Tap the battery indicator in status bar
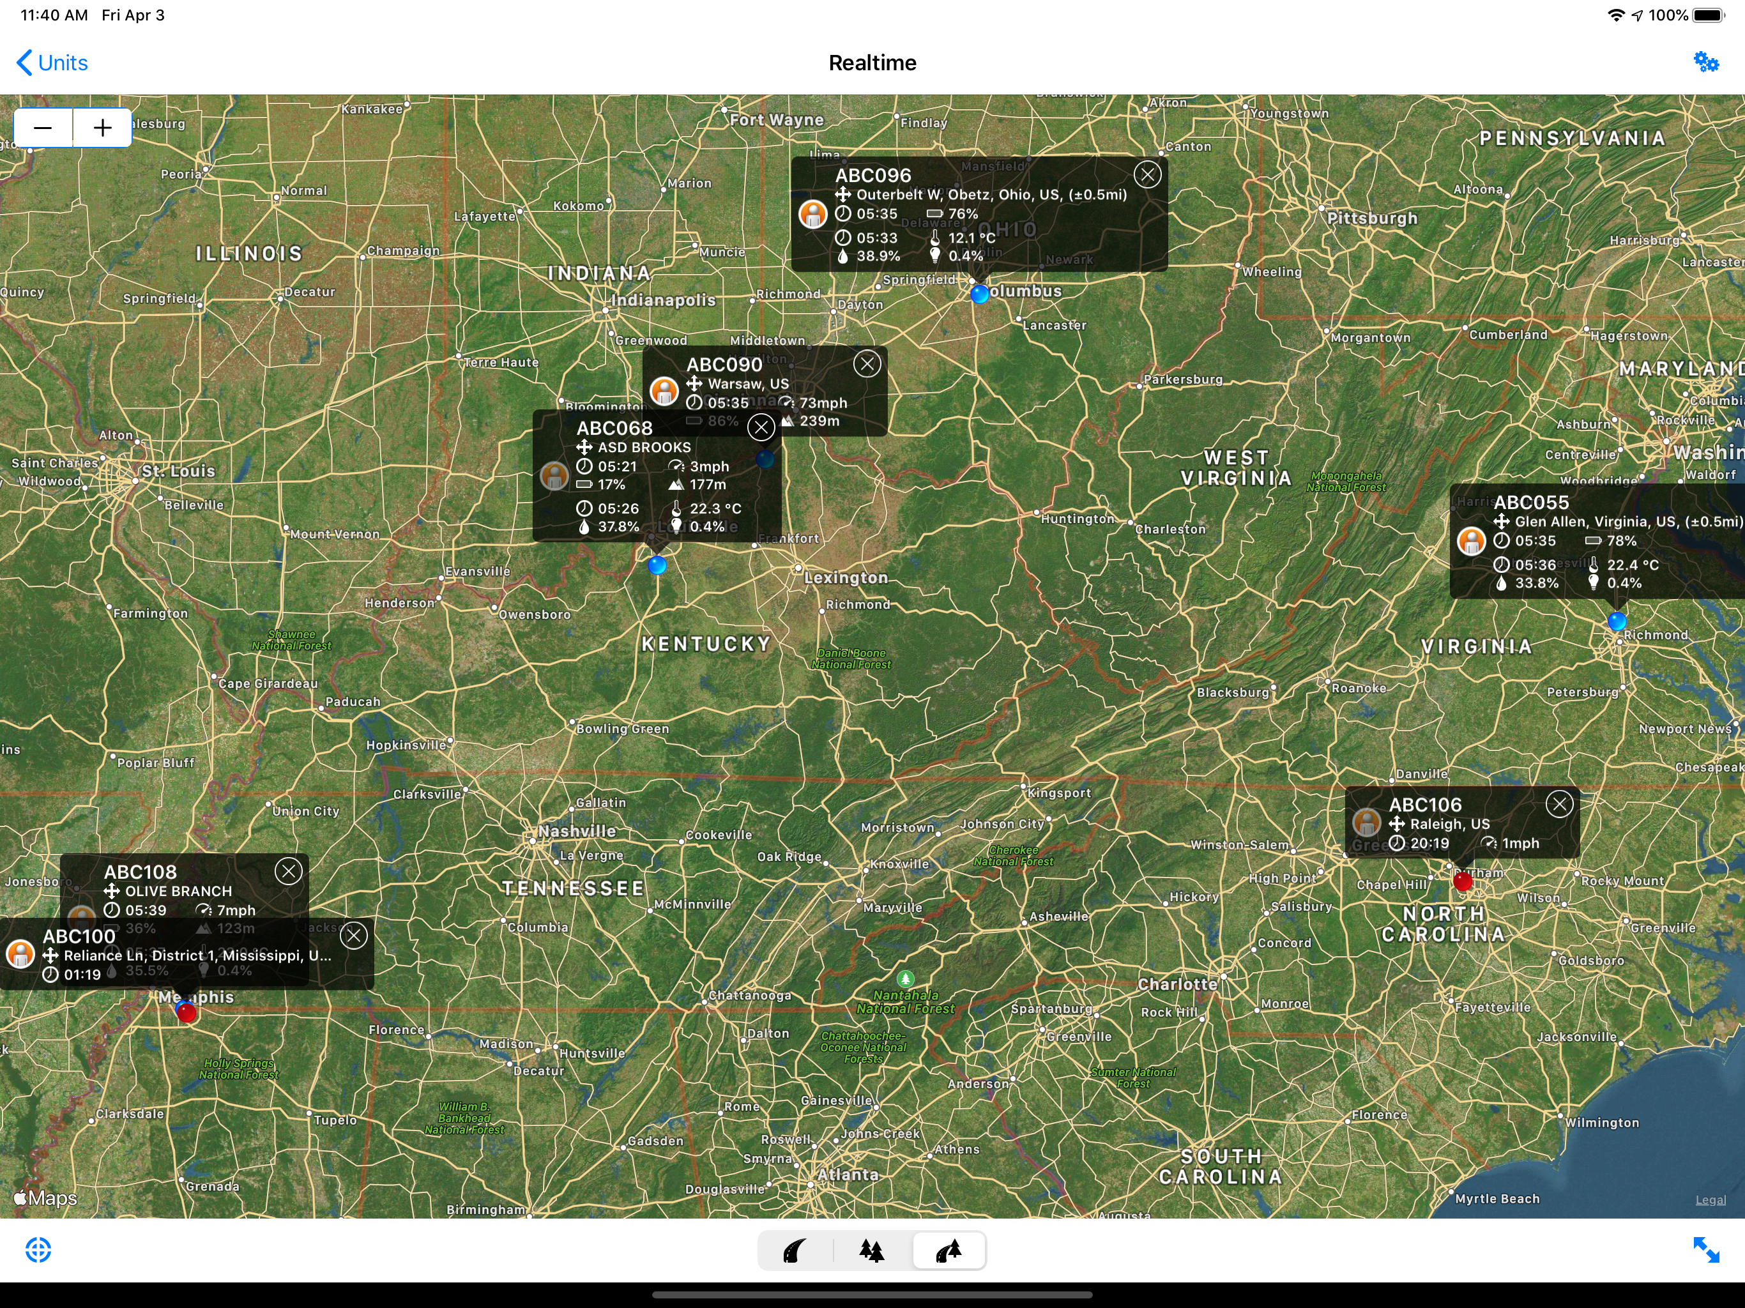The image size is (1745, 1308). (1708, 15)
